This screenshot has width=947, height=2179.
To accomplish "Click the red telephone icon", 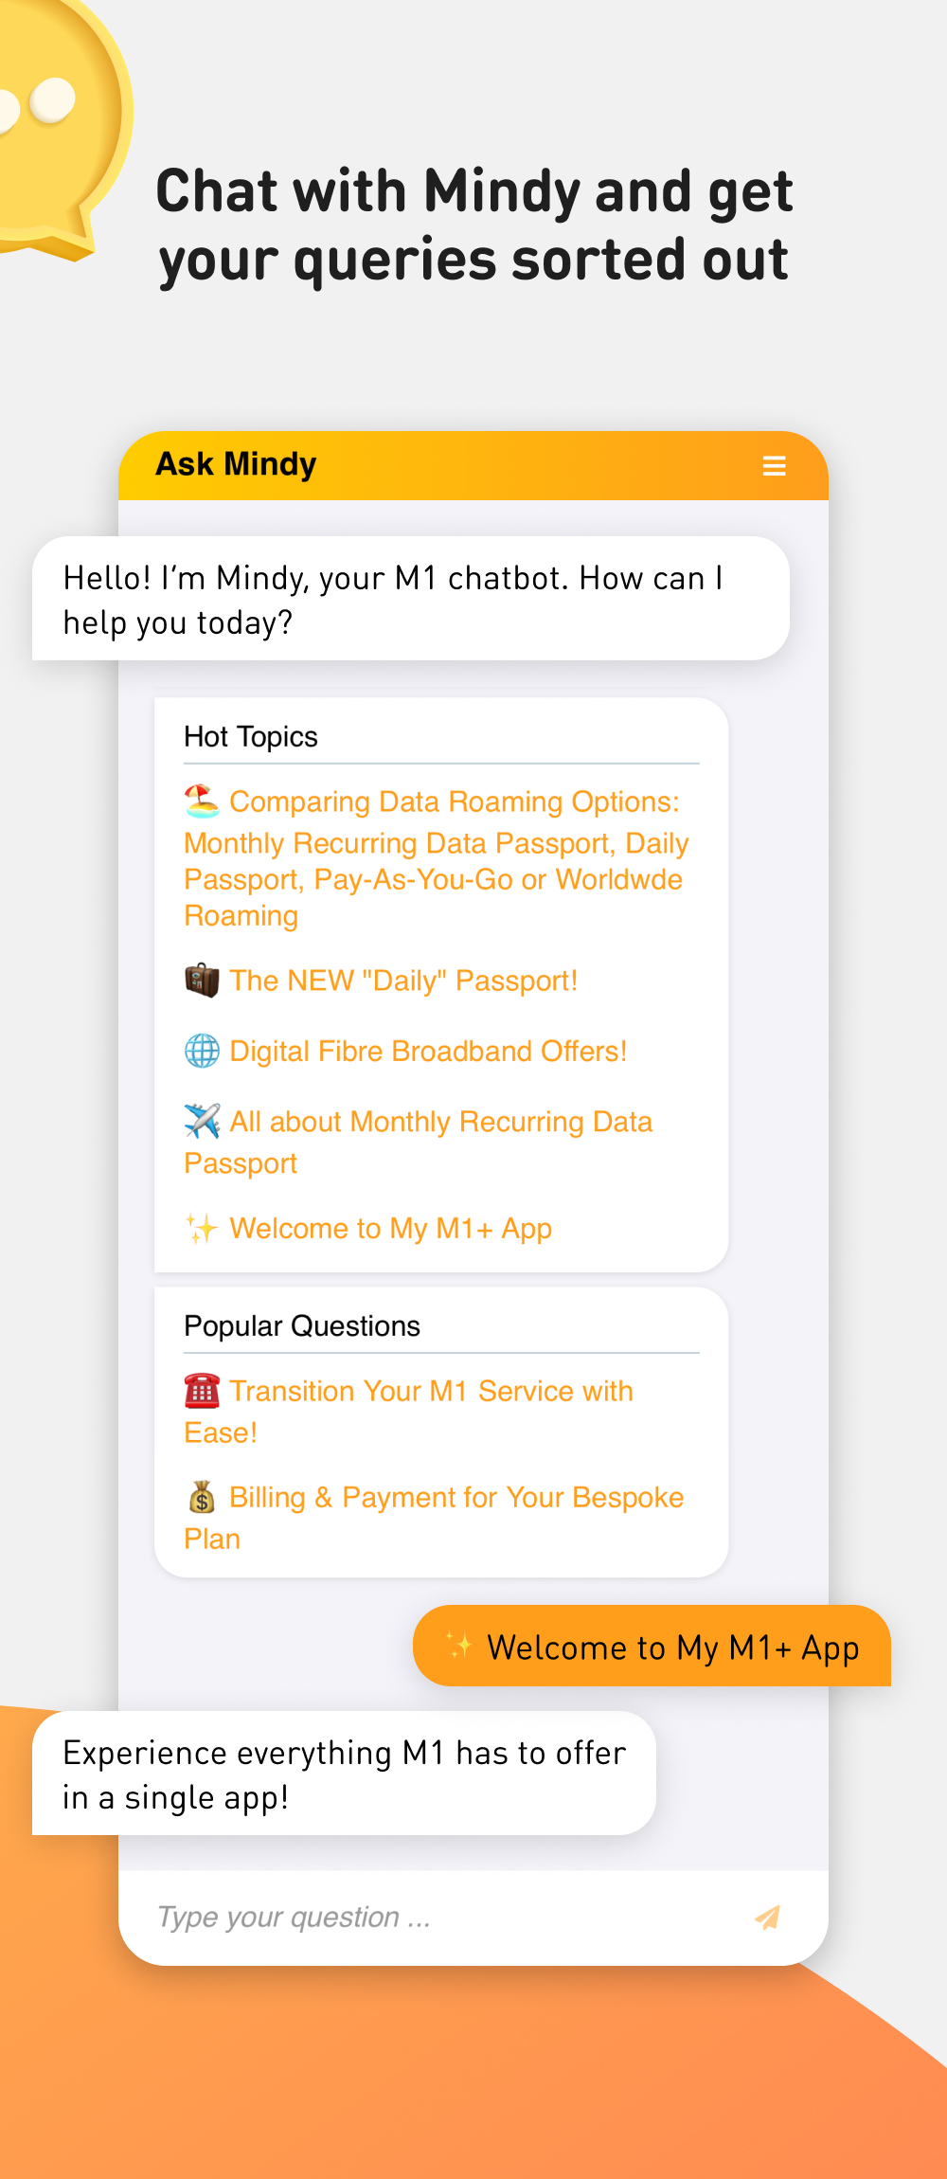I will coord(202,1391).
